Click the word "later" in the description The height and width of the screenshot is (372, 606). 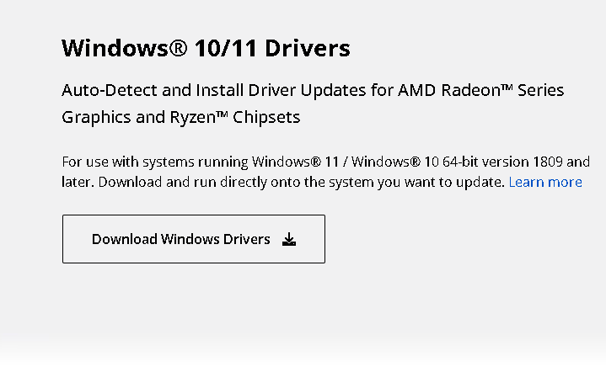[x=78, y=182]
